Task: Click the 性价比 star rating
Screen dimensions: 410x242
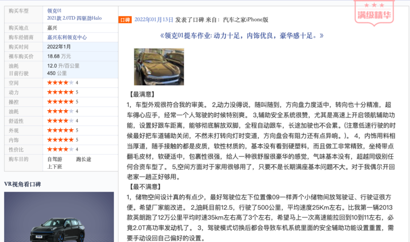Action: (x=60, y=149)
